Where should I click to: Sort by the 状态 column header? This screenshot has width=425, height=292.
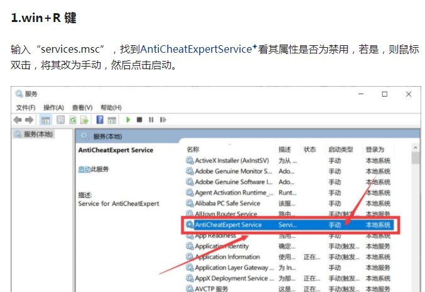[x=309, y=149]
